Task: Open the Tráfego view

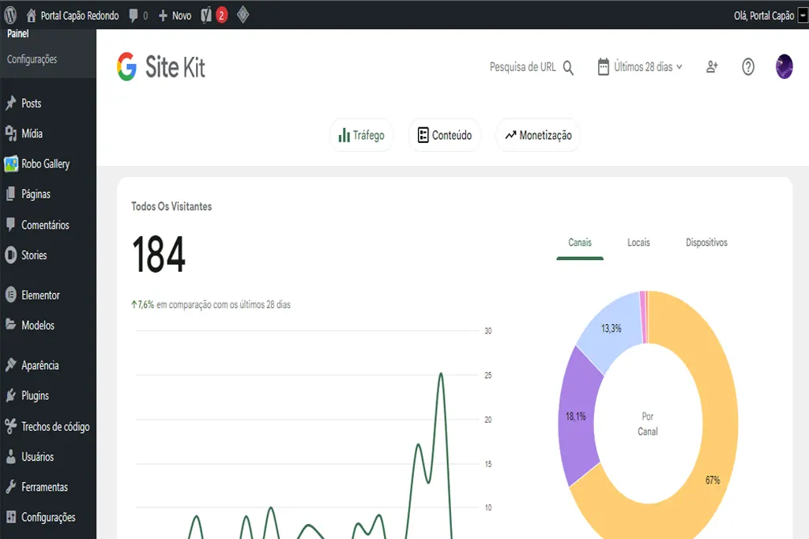Action: click(x=361, y=134)
